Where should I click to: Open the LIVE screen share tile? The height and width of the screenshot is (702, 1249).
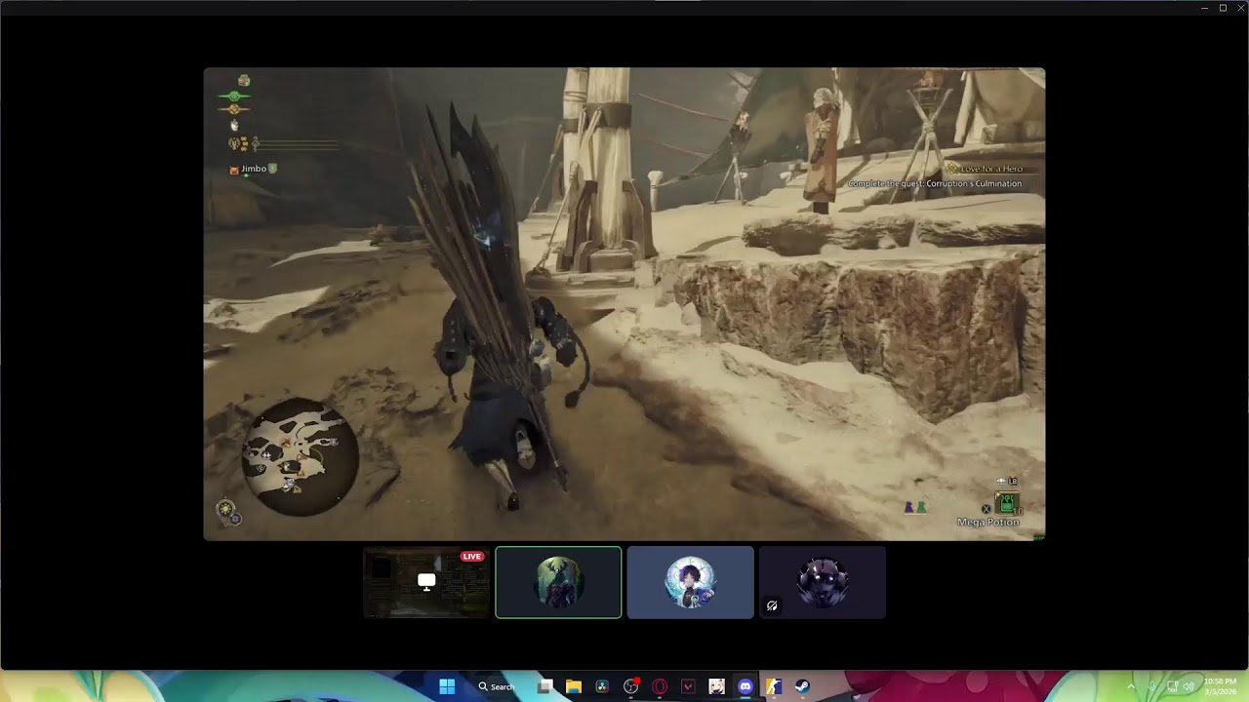[x=426, y=582]
